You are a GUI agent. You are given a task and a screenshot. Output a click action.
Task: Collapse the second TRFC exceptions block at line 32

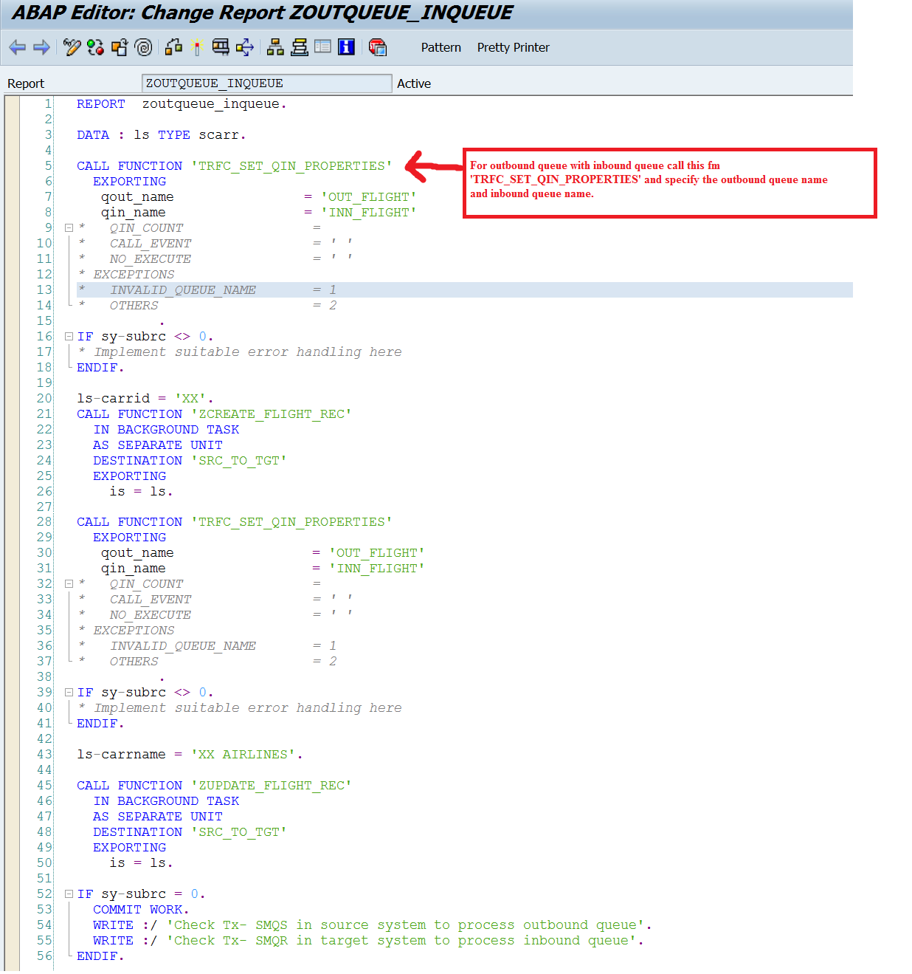point(69,583)
